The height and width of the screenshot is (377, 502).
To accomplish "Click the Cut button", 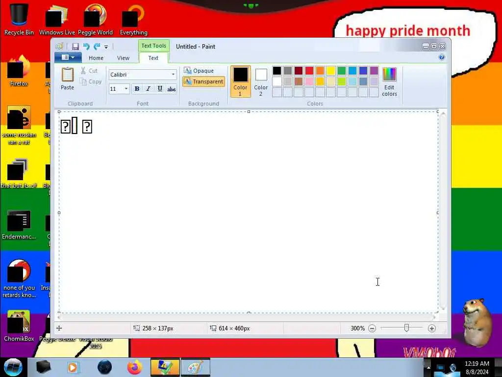I will [x=89, y=71].
